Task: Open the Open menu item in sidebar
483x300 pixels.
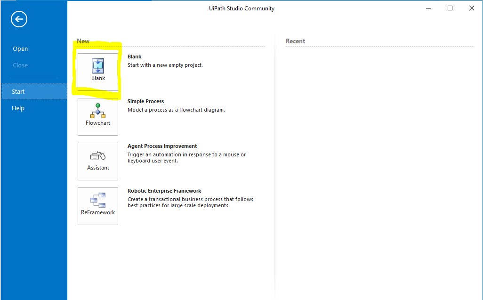Action: click(x=20, y=49)
